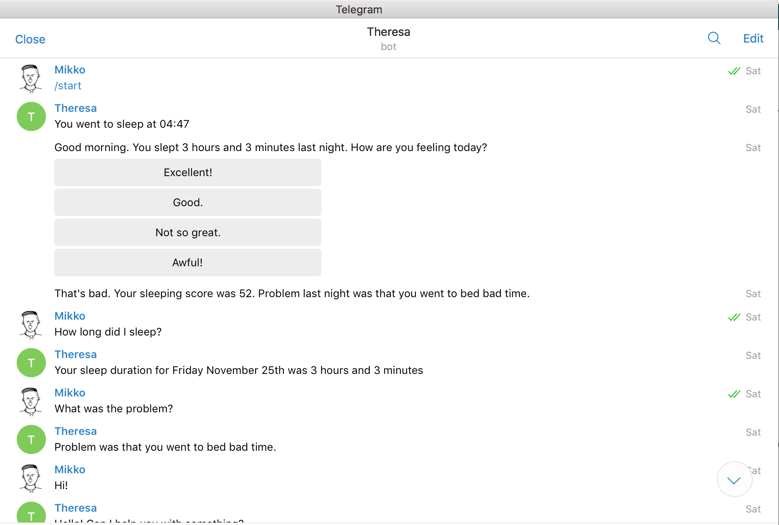779x525 pixels.
Task: Select message 'Good morning. You slept 3 hours'
Action: pyautogui.click(x=271, y=147)
